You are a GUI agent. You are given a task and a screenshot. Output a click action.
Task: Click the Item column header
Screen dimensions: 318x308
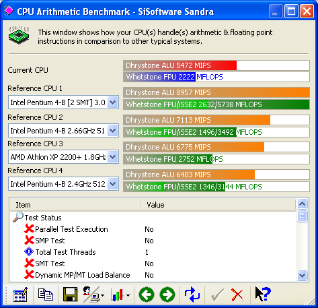click(75, 205)
